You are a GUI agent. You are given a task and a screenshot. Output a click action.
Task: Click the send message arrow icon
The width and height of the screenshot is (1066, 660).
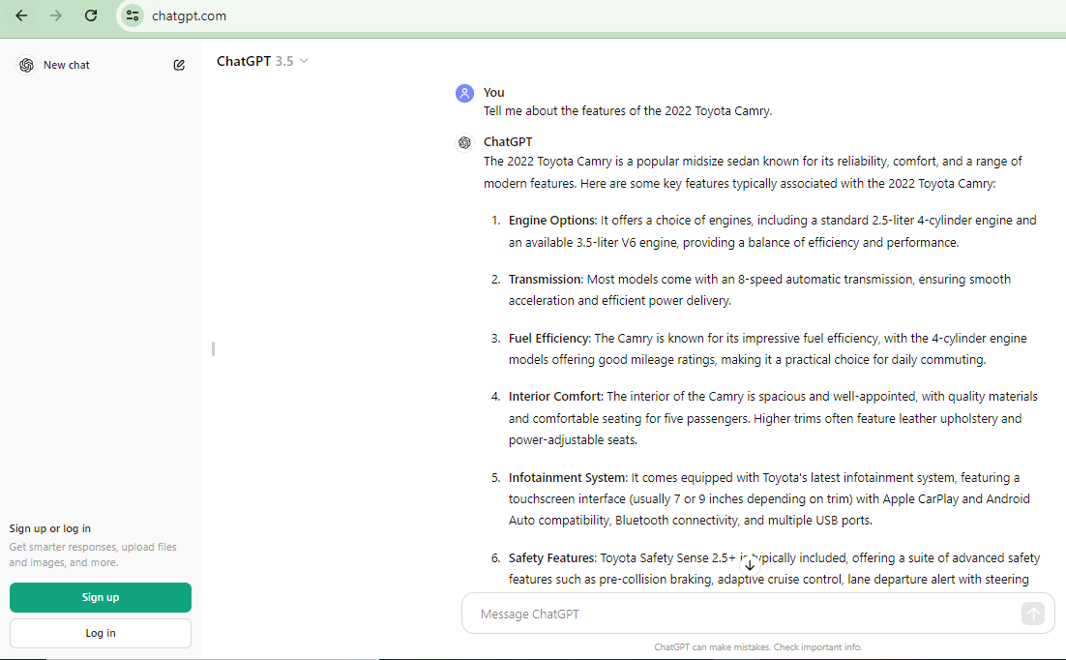click(1032, 614)
